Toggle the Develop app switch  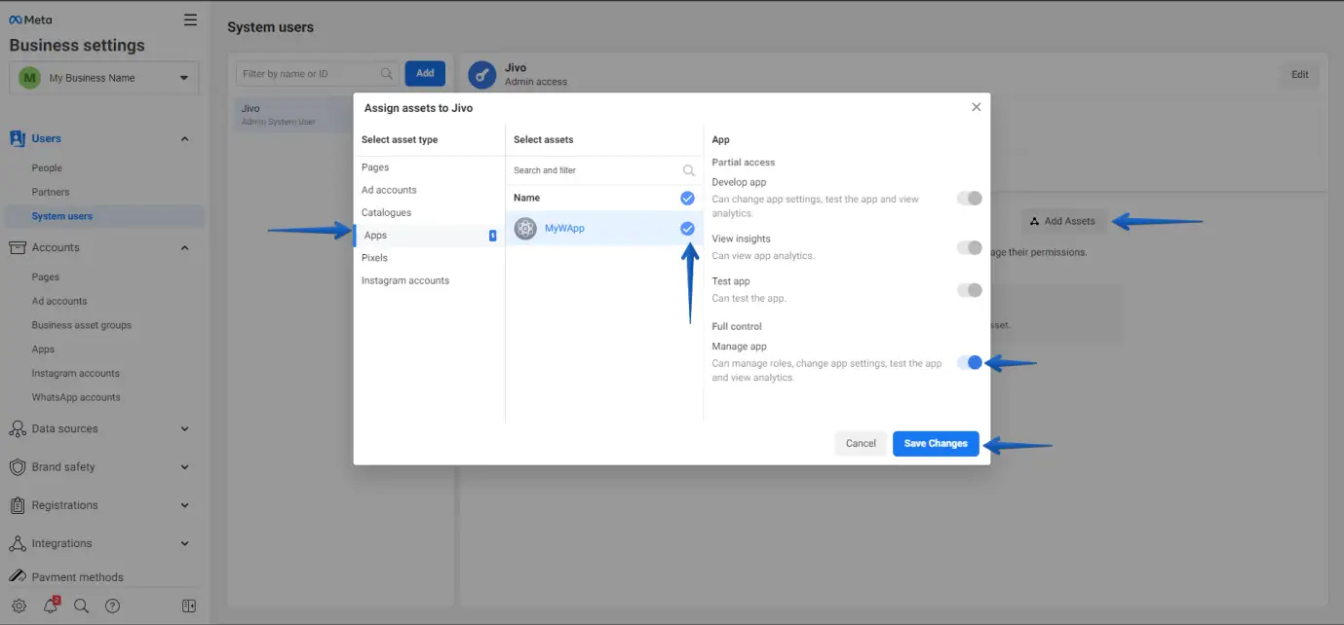point(969,199)
